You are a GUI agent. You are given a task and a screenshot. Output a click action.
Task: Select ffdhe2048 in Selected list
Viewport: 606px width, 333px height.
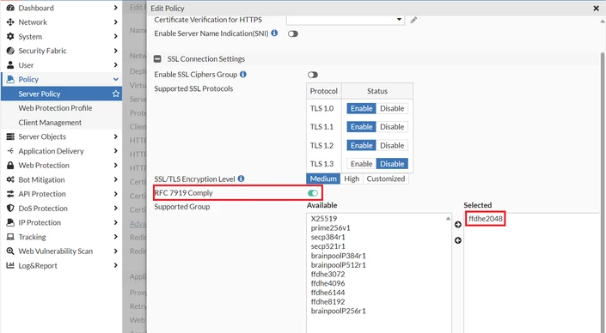click(486, 219)
